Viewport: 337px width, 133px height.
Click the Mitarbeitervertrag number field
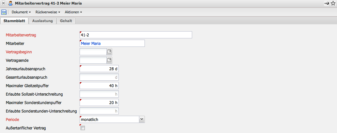[x=136, y=35]
